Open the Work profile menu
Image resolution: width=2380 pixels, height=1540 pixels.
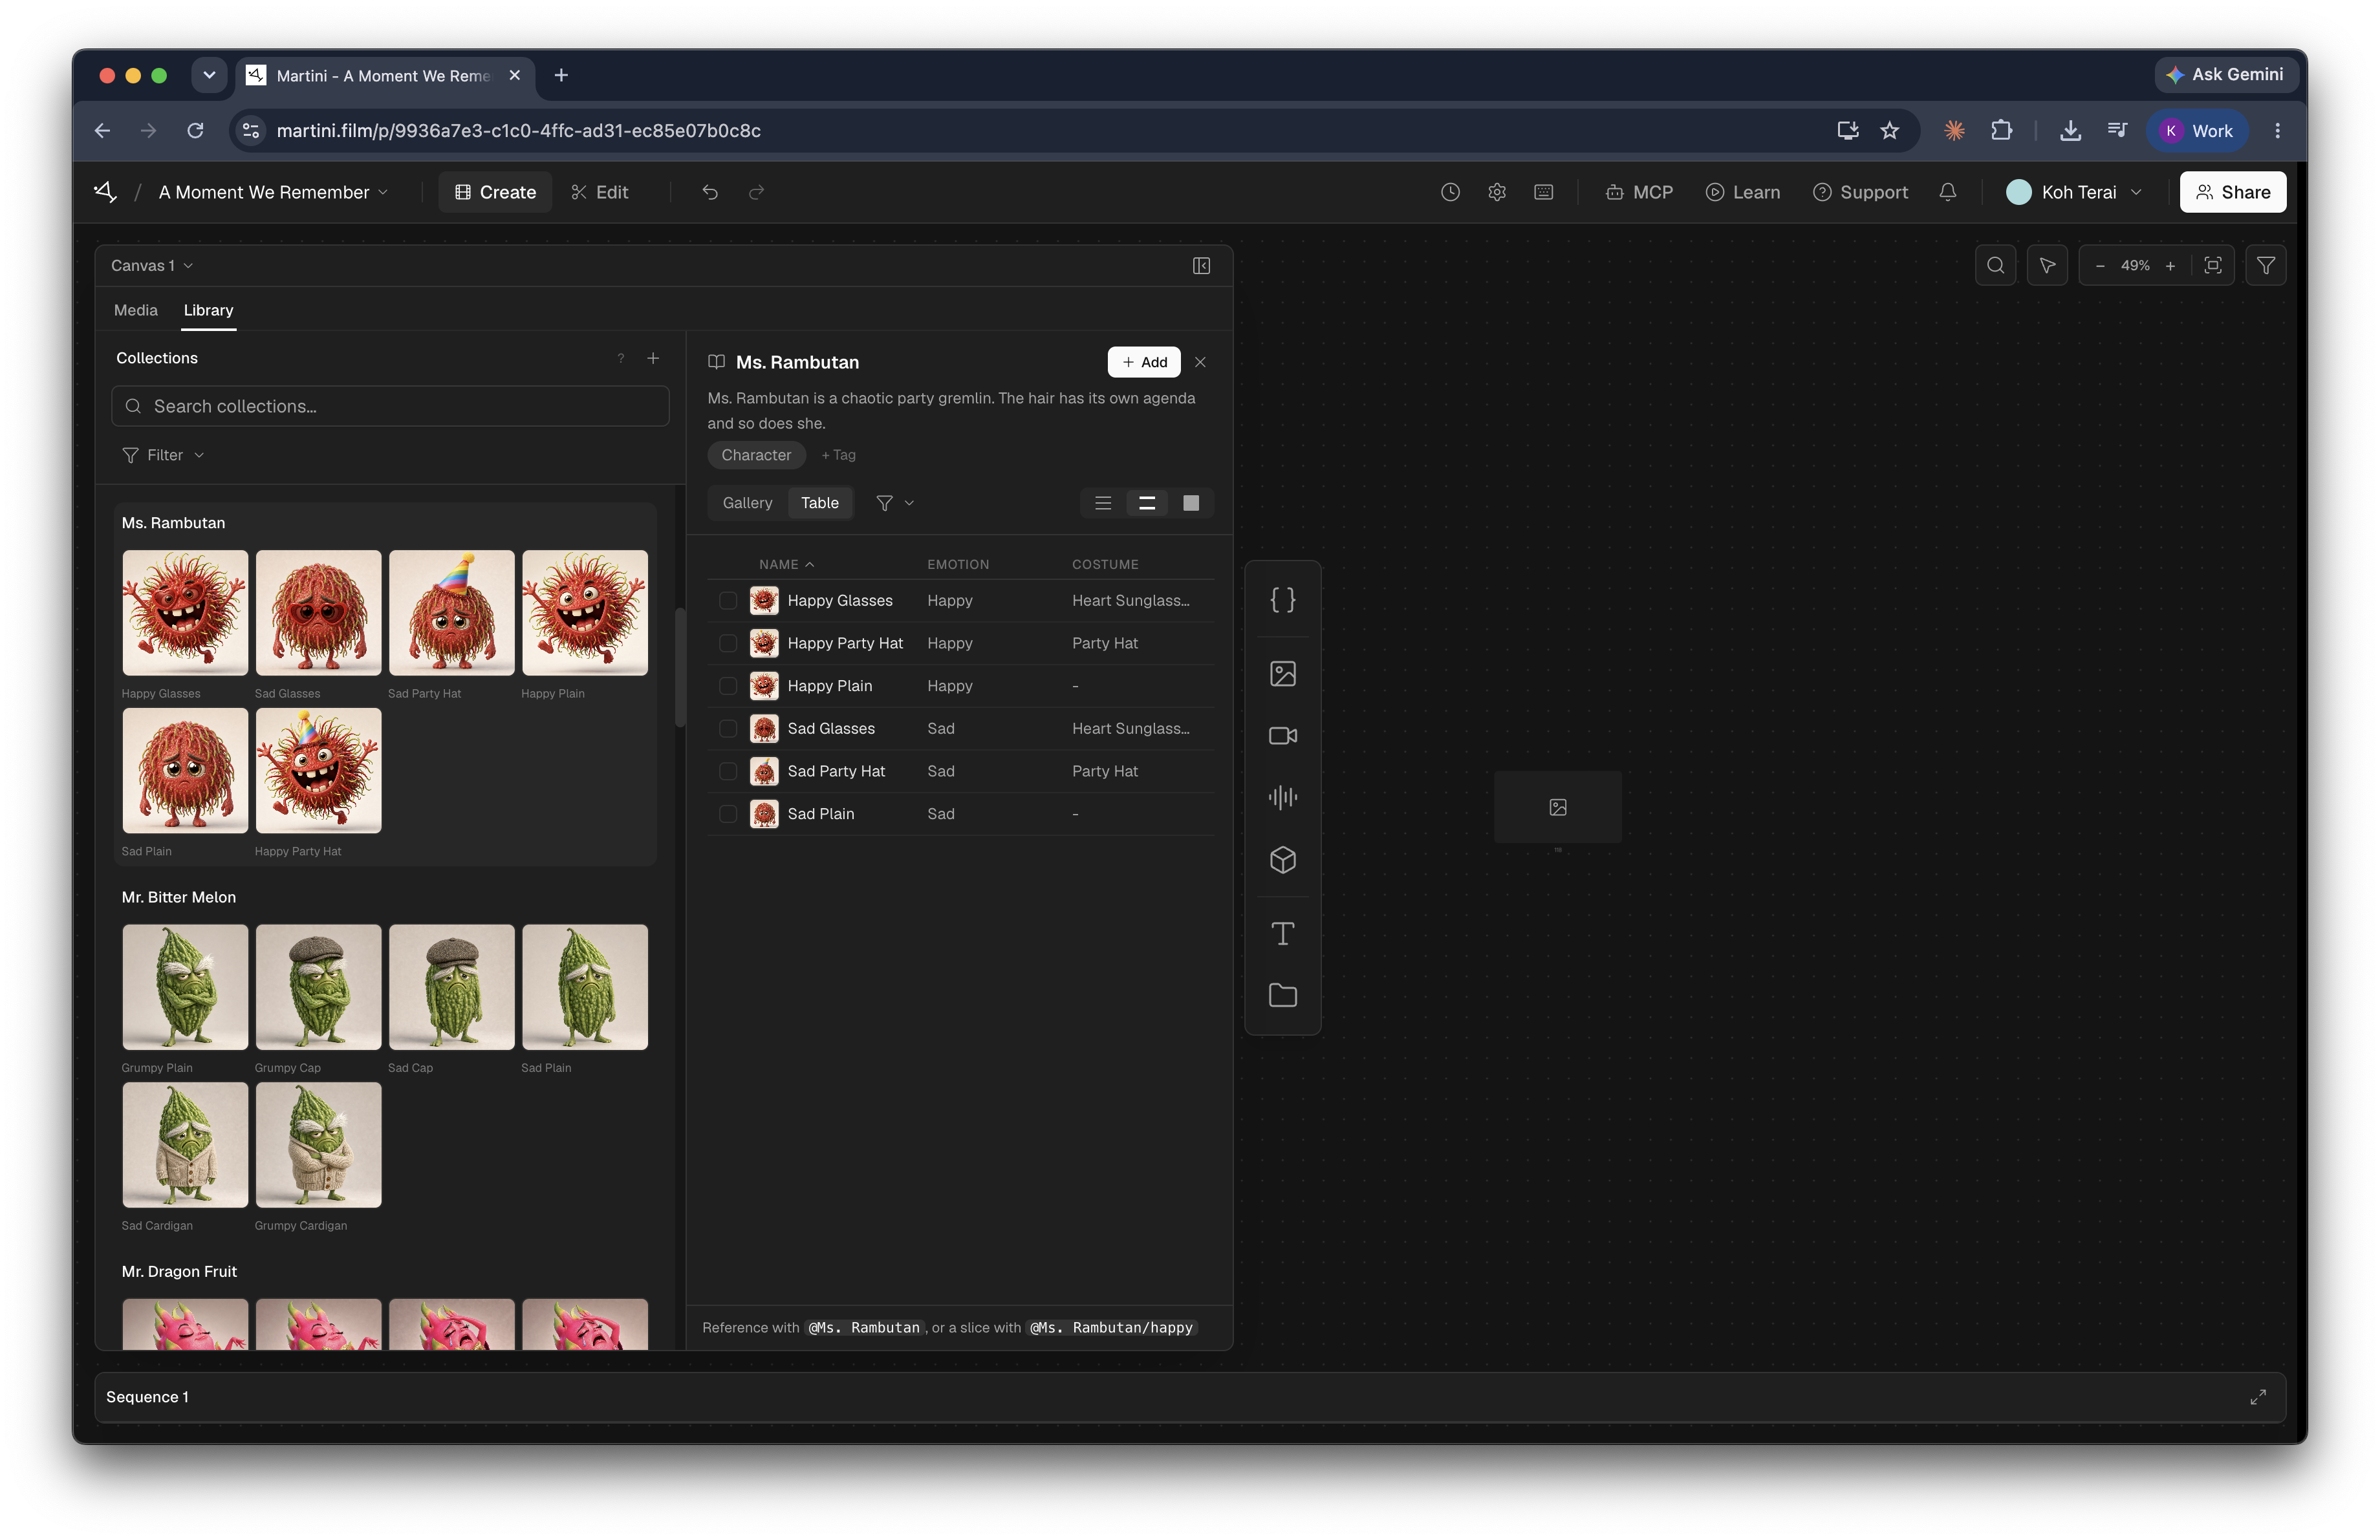tap(2196, 131)
